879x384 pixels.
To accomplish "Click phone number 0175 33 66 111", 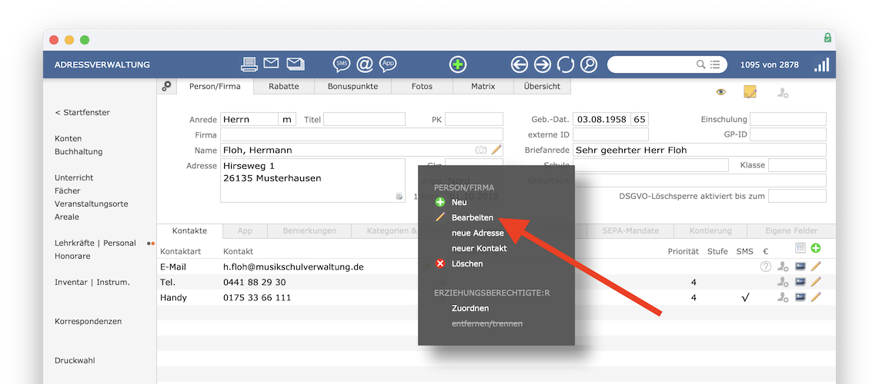I will click(257, 298).
